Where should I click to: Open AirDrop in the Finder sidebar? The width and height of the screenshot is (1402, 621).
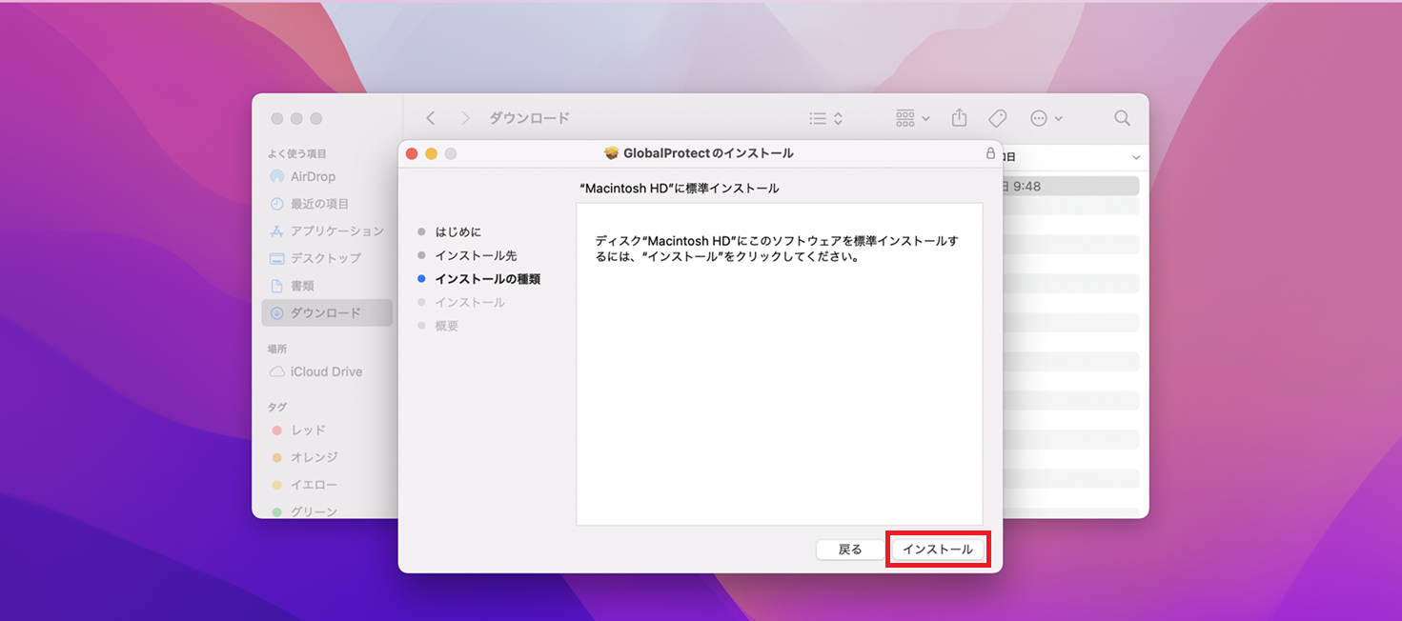pyautogui.click(x=327, y=176)
